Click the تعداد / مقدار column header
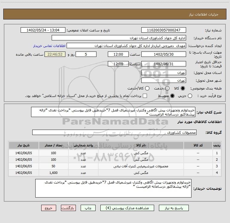The height and width of the screenshot is (223, 230). point(53,145)
